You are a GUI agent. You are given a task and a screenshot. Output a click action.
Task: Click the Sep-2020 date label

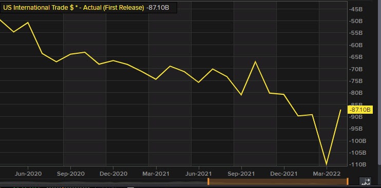click(71, 174)
